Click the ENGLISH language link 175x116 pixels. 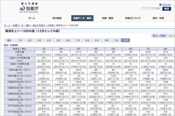coord(166,5)
